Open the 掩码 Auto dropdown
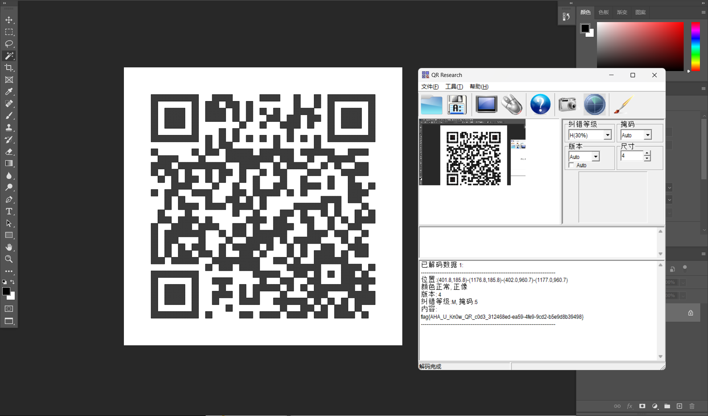The width and height of the screenshot is (708, 416). (x=648, y=135)
